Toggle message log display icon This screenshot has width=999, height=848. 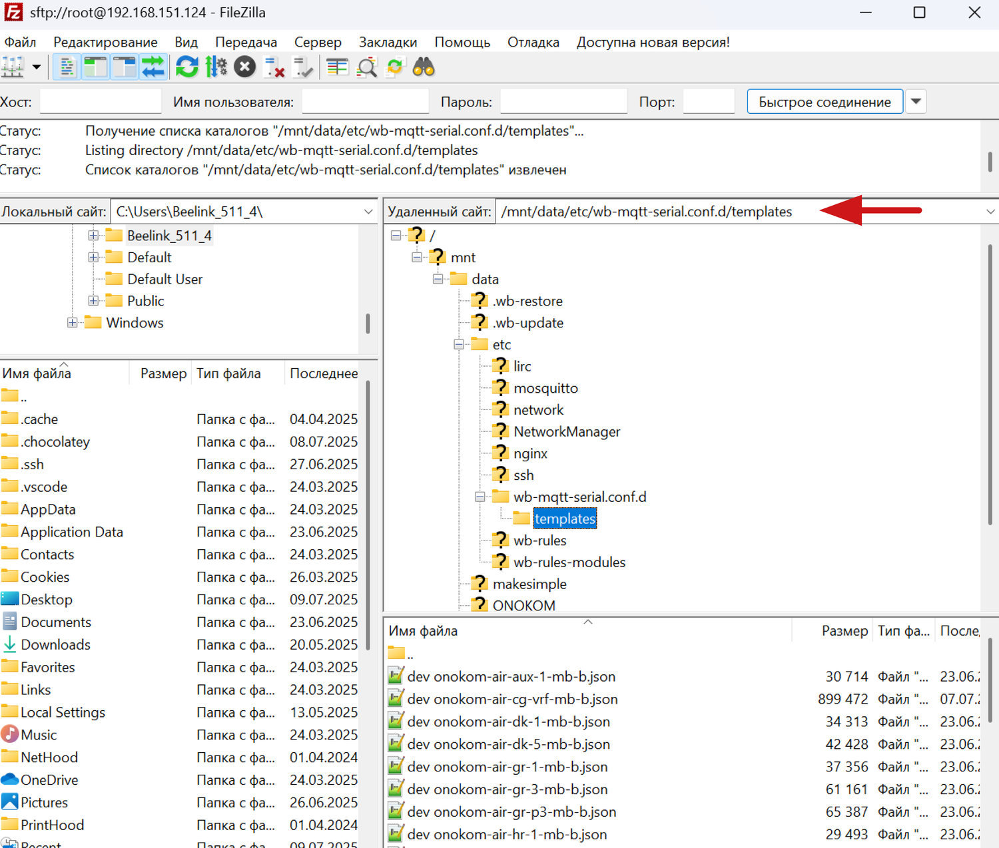click(x=67, y=67)
